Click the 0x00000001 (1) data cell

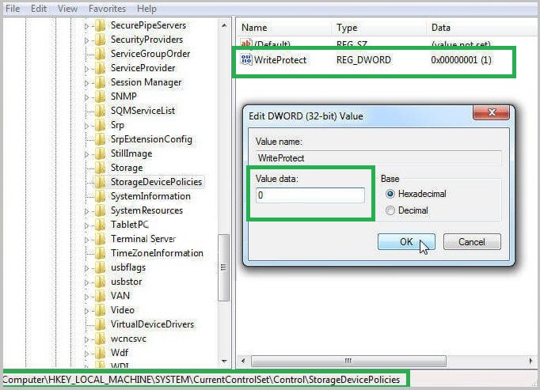click(x=461, y=60)
